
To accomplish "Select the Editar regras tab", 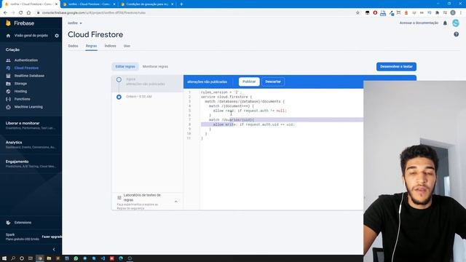I will coord(125,66).
